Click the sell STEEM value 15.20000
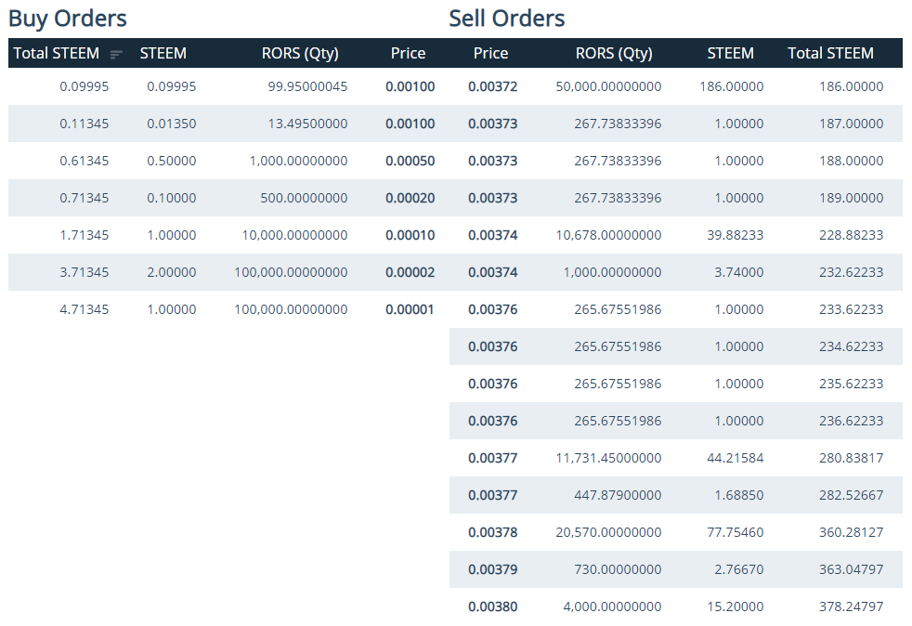Viewport: 912px width, 626px height. click(736, 606)
